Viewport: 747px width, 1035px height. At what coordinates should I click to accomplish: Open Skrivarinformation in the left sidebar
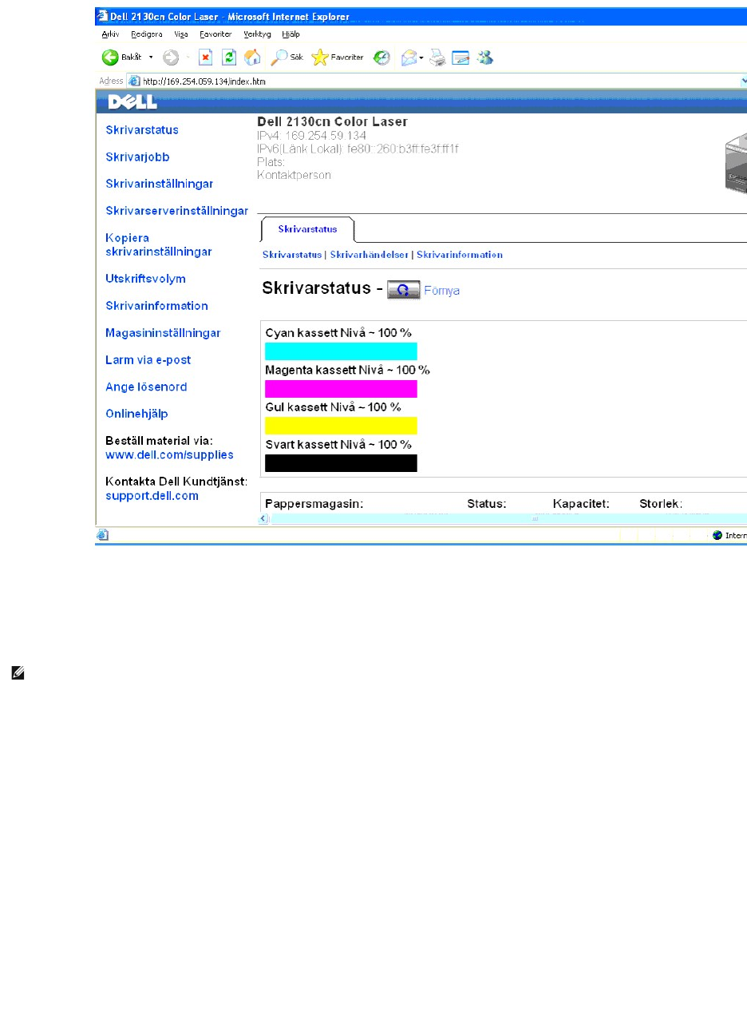coord(156,306)
